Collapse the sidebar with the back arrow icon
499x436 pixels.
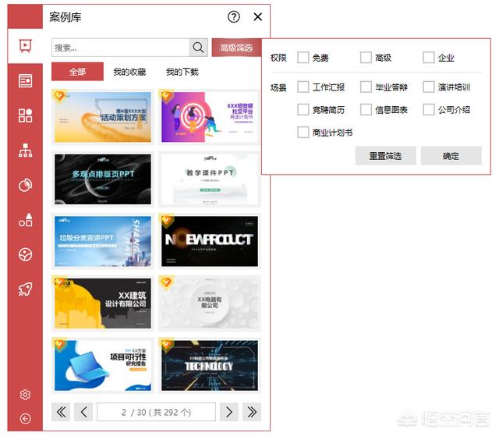(25, 419)
